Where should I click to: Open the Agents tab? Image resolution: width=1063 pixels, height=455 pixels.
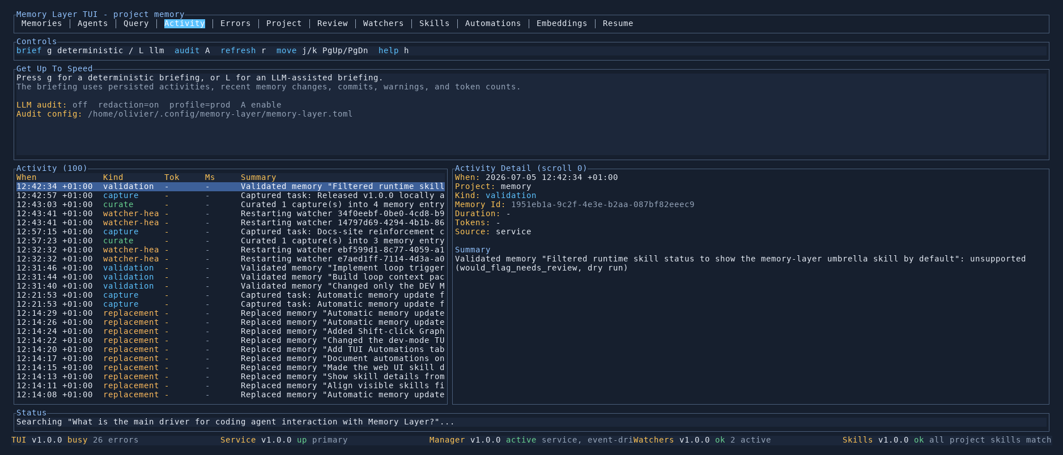pyautogui.click(x=92, y=23)
